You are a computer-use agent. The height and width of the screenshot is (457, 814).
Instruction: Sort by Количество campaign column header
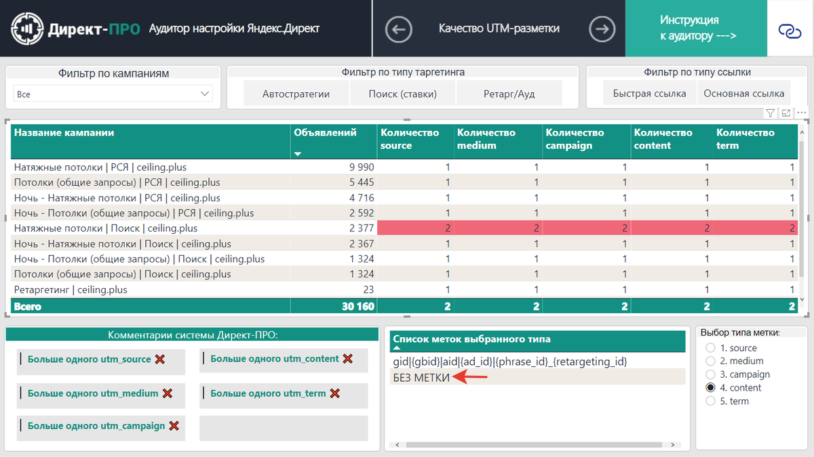click(x=587, y=141)
